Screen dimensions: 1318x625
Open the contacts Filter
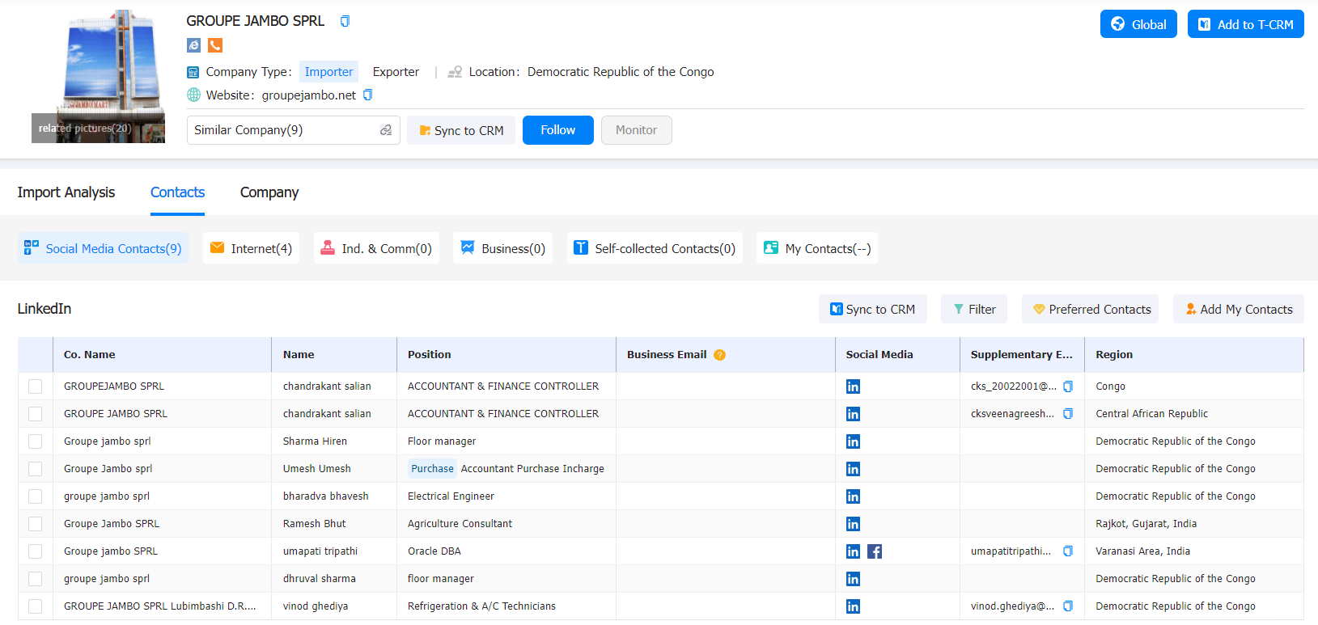(974, 309)
